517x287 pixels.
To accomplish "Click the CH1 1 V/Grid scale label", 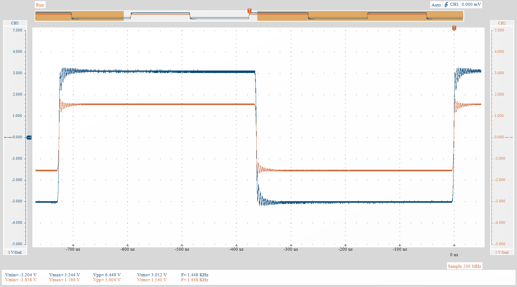I will 15,252.
